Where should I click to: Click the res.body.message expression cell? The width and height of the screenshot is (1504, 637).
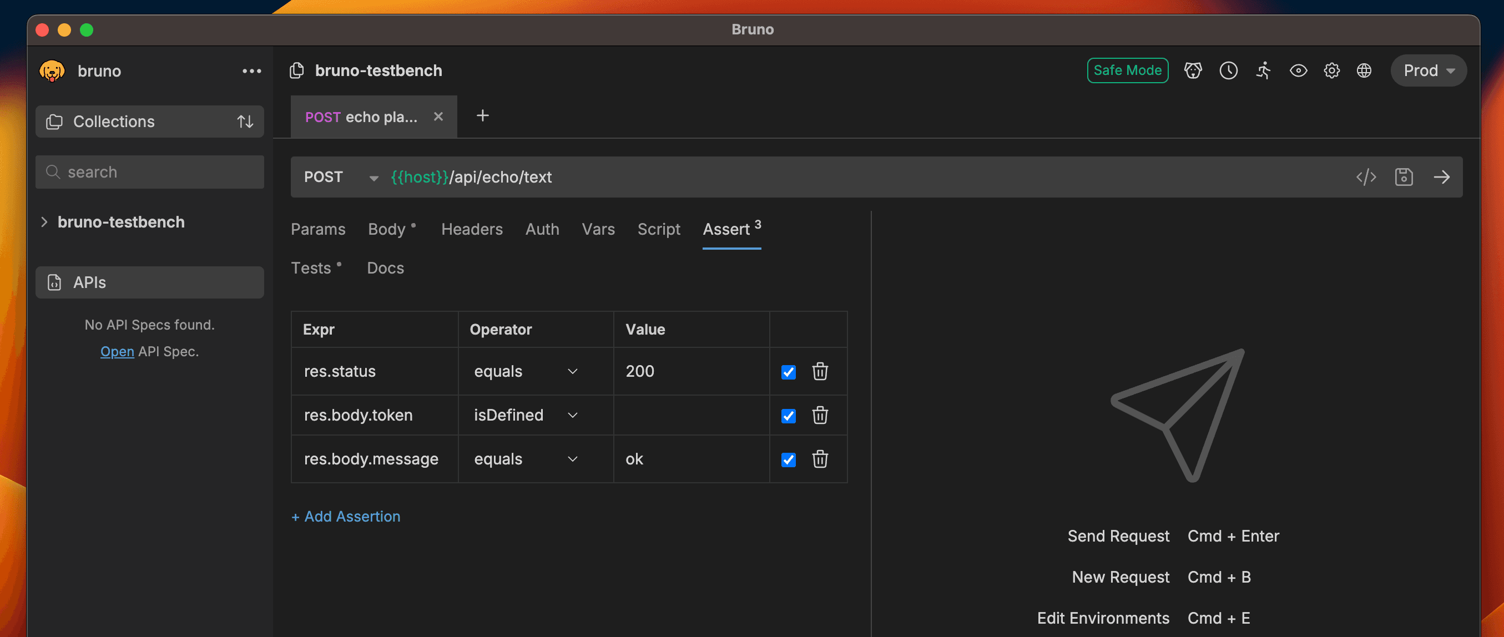click(x=374, y=459)
